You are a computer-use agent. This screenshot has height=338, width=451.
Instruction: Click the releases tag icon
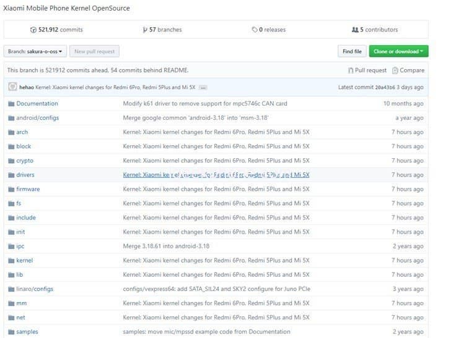(254, 30)
